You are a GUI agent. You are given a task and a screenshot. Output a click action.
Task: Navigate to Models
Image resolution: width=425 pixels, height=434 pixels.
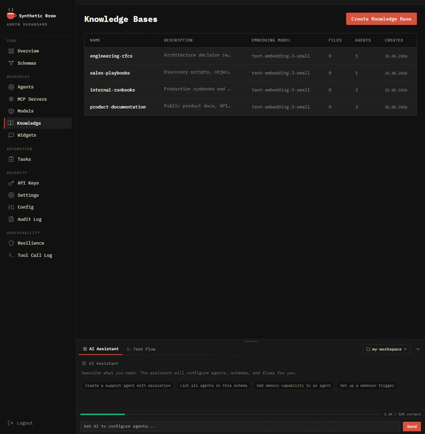click(x=38, y=111)
